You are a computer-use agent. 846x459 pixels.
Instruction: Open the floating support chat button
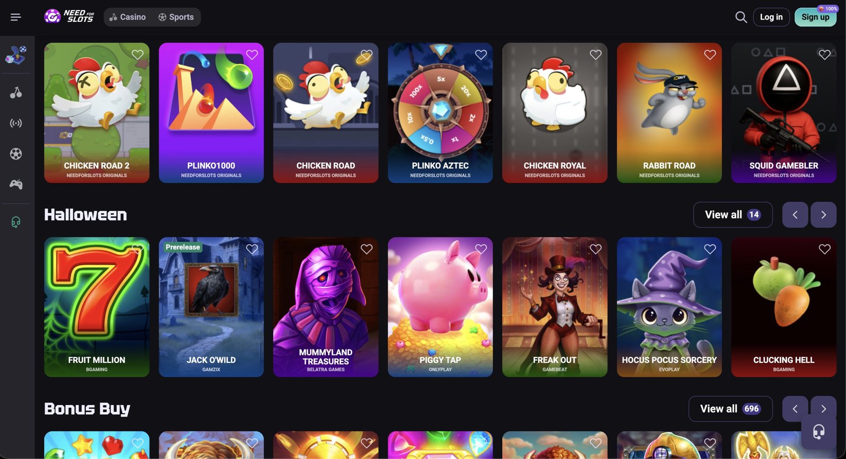pyautogui.click(x=819, y=432)
